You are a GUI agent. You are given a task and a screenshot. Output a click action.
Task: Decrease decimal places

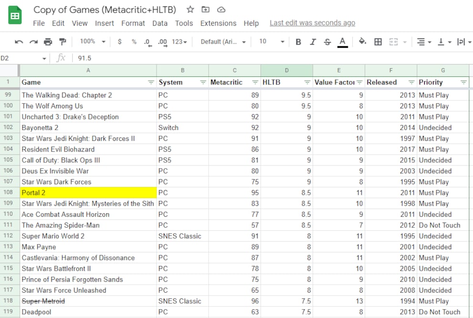147,42
